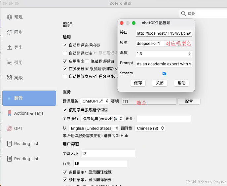This screenshot has height=186, width=227.
Task: Open the GPT settings pane
Action: (29, 129)
